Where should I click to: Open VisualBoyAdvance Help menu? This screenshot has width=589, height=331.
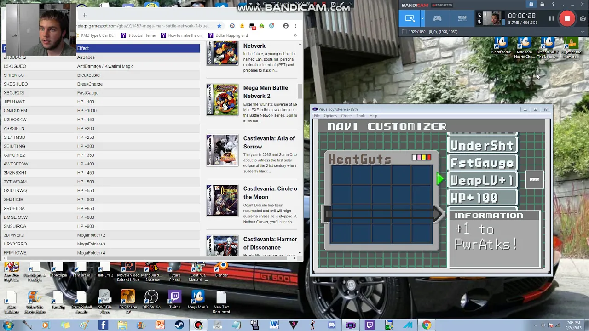(373, 116)
